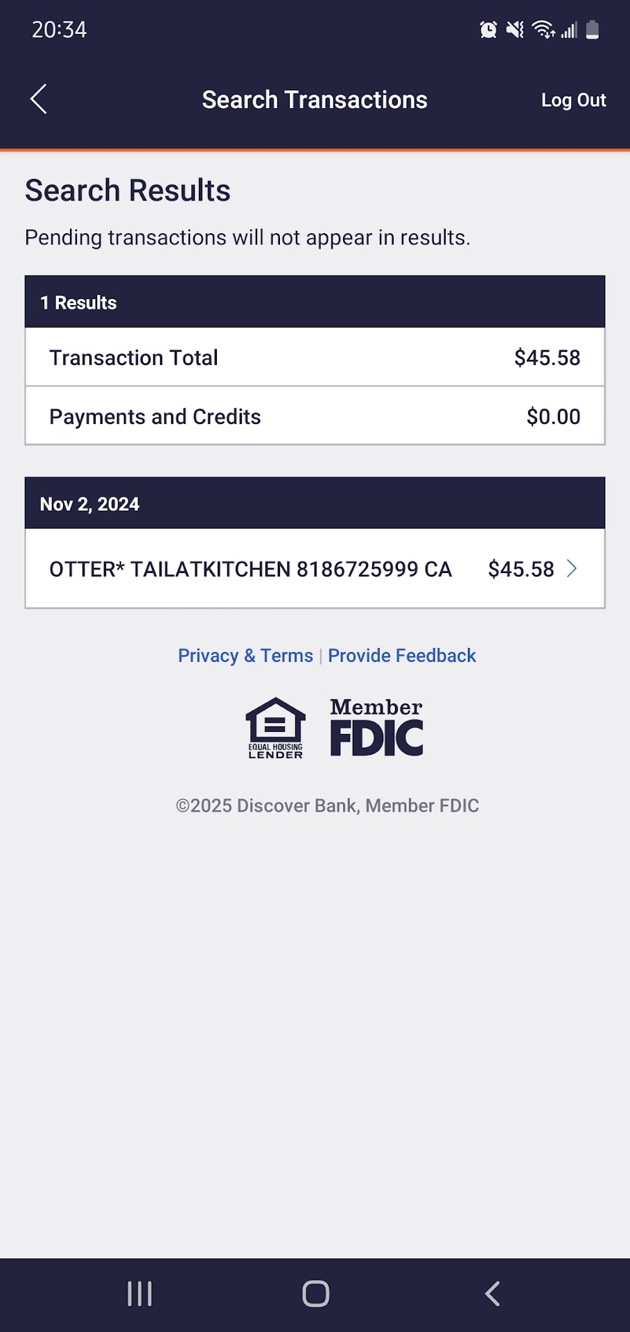Tap the battery status icon
Screen dimensions: 630x1332
(x=593, y=30)
